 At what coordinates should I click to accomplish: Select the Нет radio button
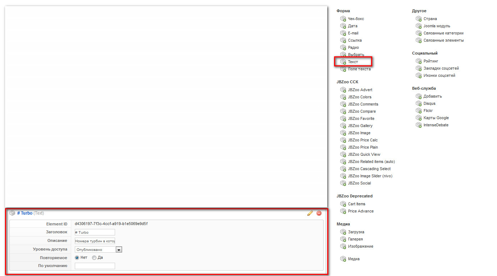pos(77,258)
